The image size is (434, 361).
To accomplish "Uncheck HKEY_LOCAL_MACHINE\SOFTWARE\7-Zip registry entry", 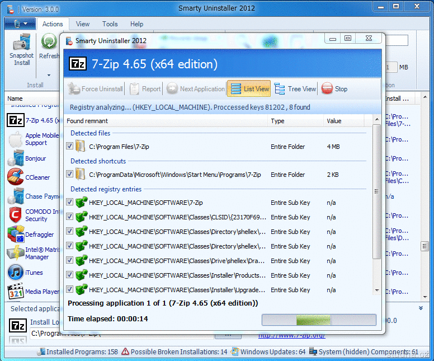I will (x=70, y=202).
